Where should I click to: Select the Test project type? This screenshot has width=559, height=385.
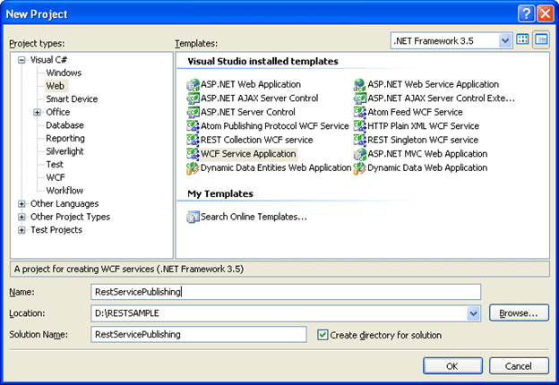tap(55, 165)
